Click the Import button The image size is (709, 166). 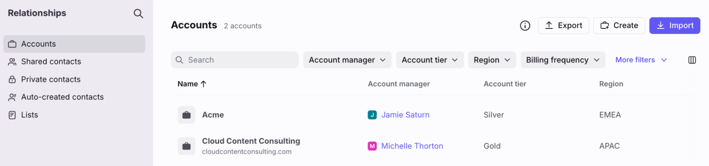675,25
